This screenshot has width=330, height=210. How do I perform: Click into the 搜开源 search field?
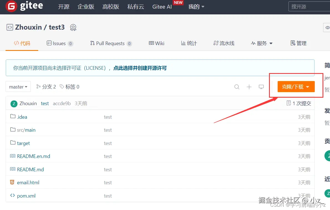coord(309,7)
